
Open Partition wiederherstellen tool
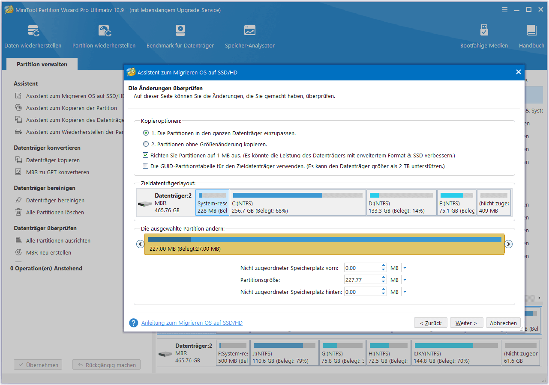104,37
